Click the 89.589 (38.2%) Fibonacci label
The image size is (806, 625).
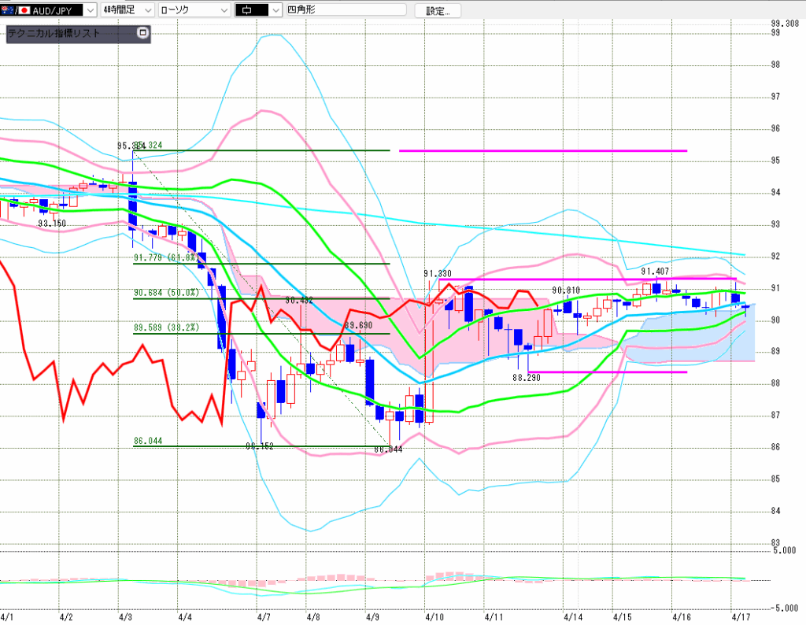point(166,327)
